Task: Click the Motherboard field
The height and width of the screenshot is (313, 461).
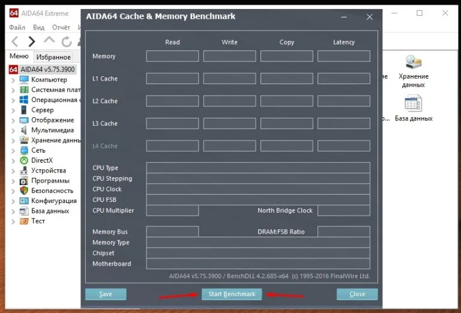Action: (x=258, y=264)
